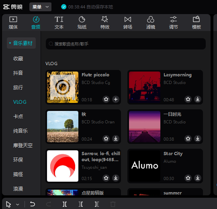217x209 pixels.
Task: Preview the Sorrow lo-fi red crescent thumbnail
Action: click(x=63, y=166)
